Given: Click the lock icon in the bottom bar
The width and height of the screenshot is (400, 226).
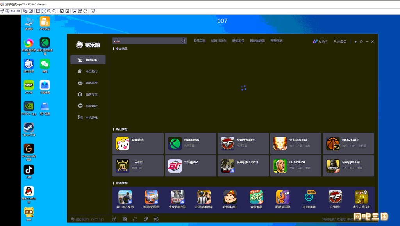Looking at the screenshot, I should pyautogui.click(x=114, y=219).
